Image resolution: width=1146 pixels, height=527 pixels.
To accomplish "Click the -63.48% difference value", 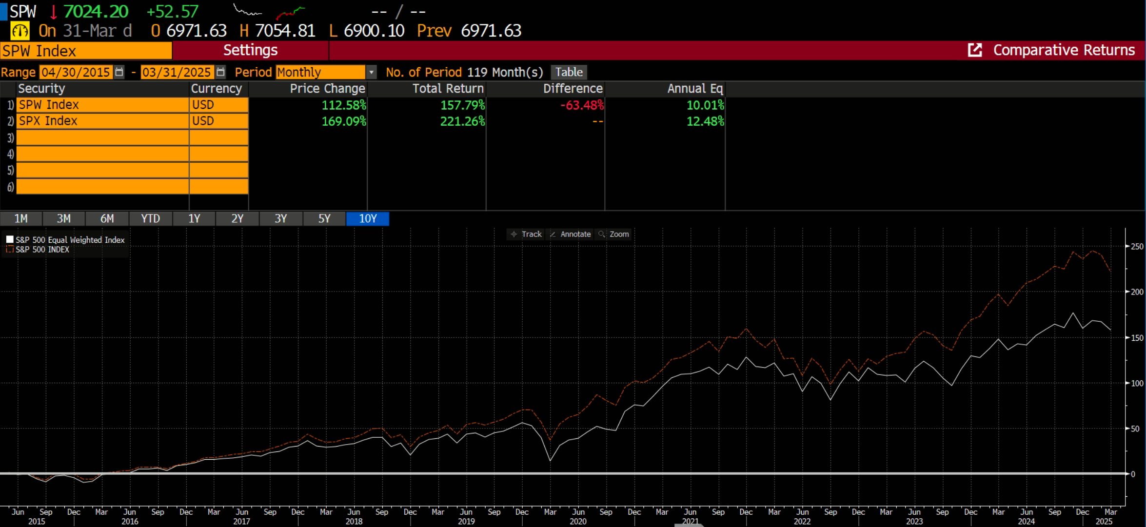I will (x=582, y=105).
